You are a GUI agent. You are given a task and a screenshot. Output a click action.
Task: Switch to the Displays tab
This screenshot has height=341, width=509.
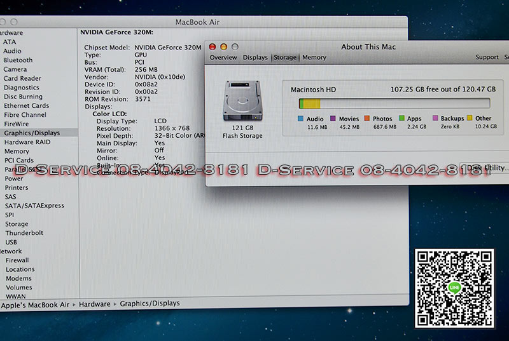(255, 57)
